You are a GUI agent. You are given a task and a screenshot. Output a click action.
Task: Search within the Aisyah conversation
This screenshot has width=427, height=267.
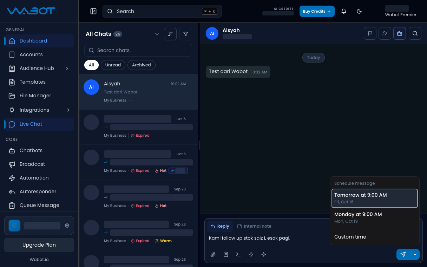[x=415, y=33]
